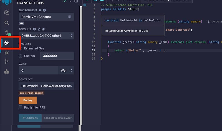Click the function greeter declaration on line 10

(x=165, y=42)
